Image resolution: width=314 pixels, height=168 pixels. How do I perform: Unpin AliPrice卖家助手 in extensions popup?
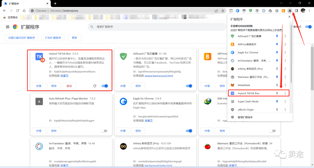click(277, 44)
